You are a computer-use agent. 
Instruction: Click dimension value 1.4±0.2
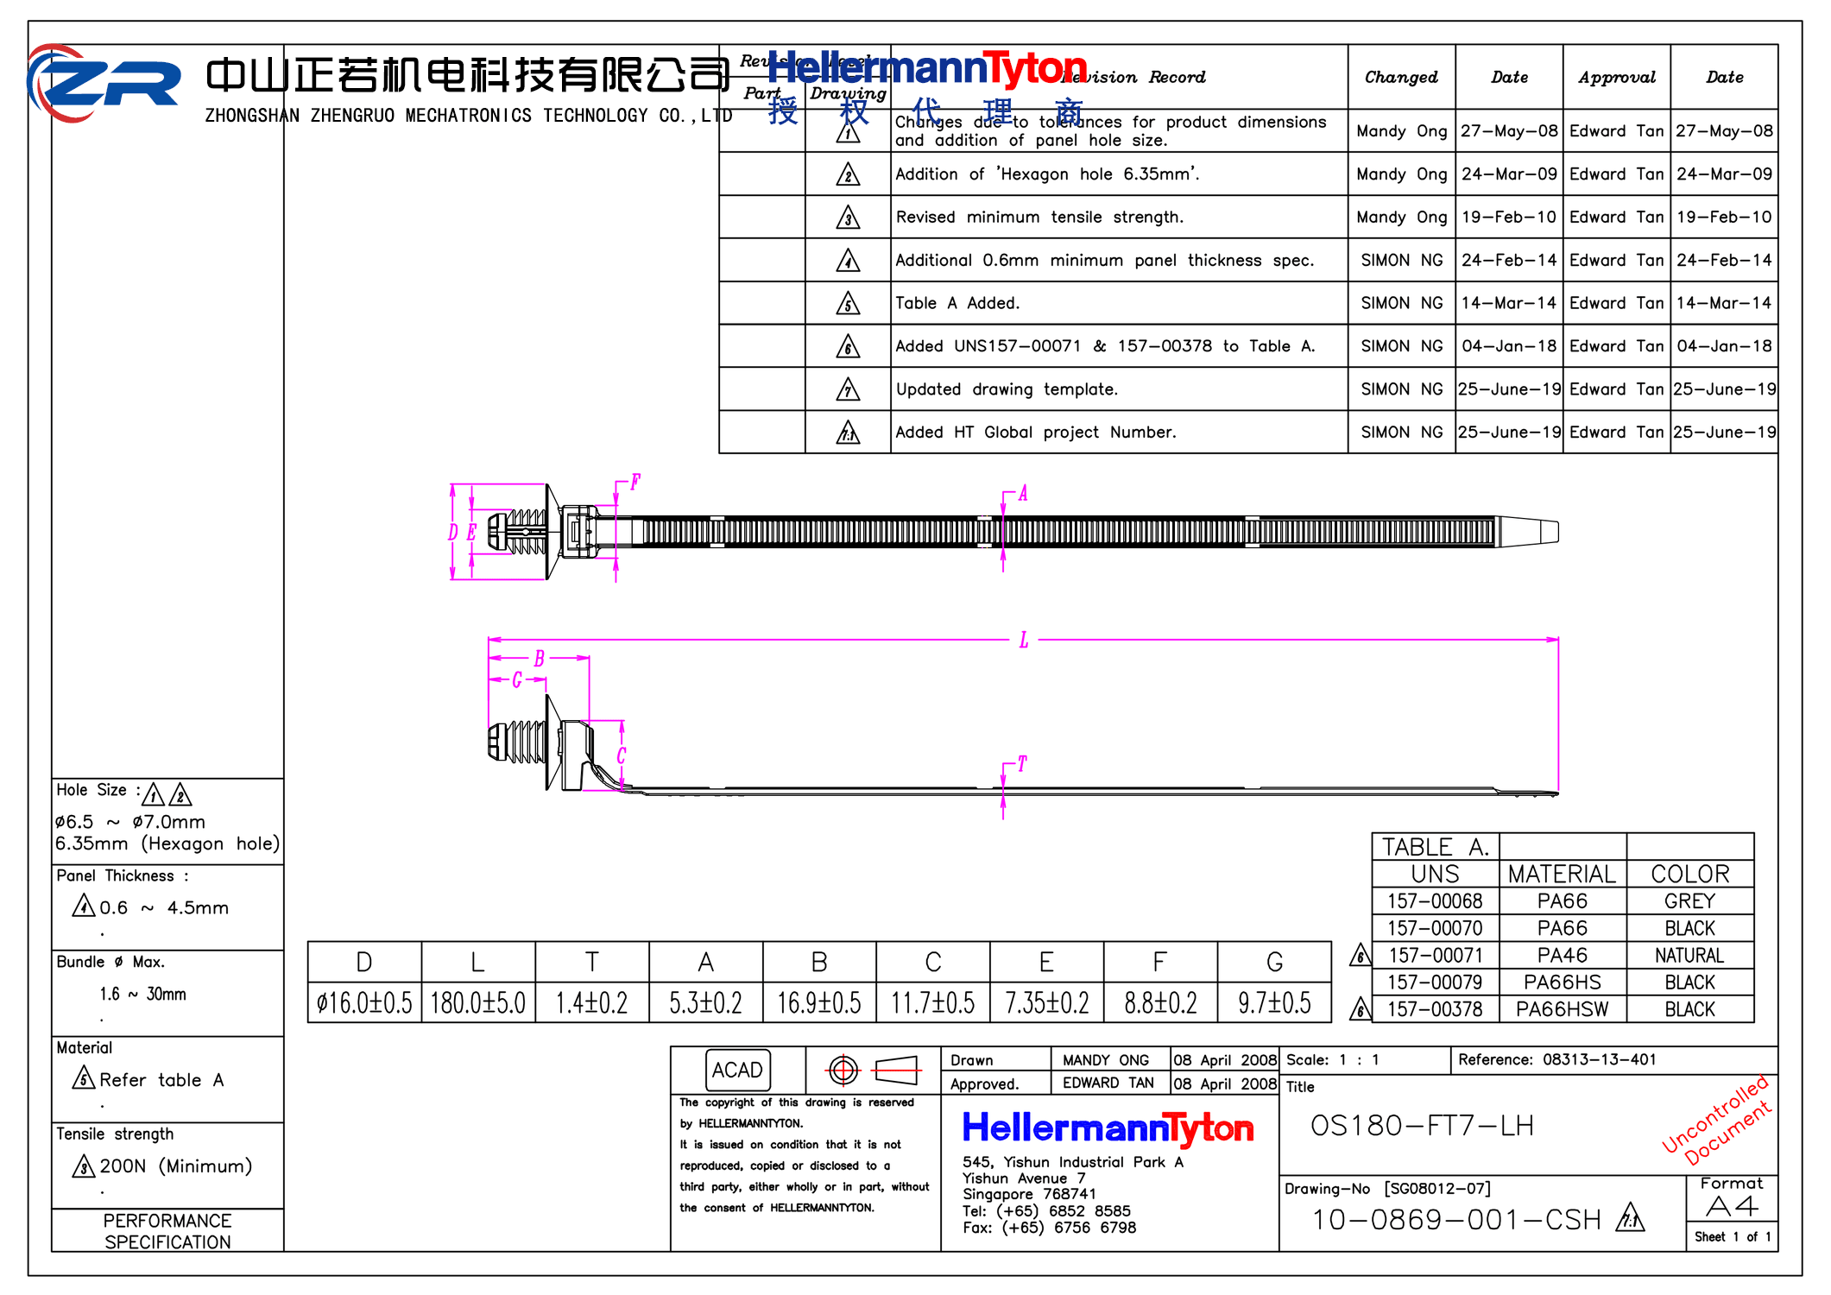click(x=592, y=1003)
